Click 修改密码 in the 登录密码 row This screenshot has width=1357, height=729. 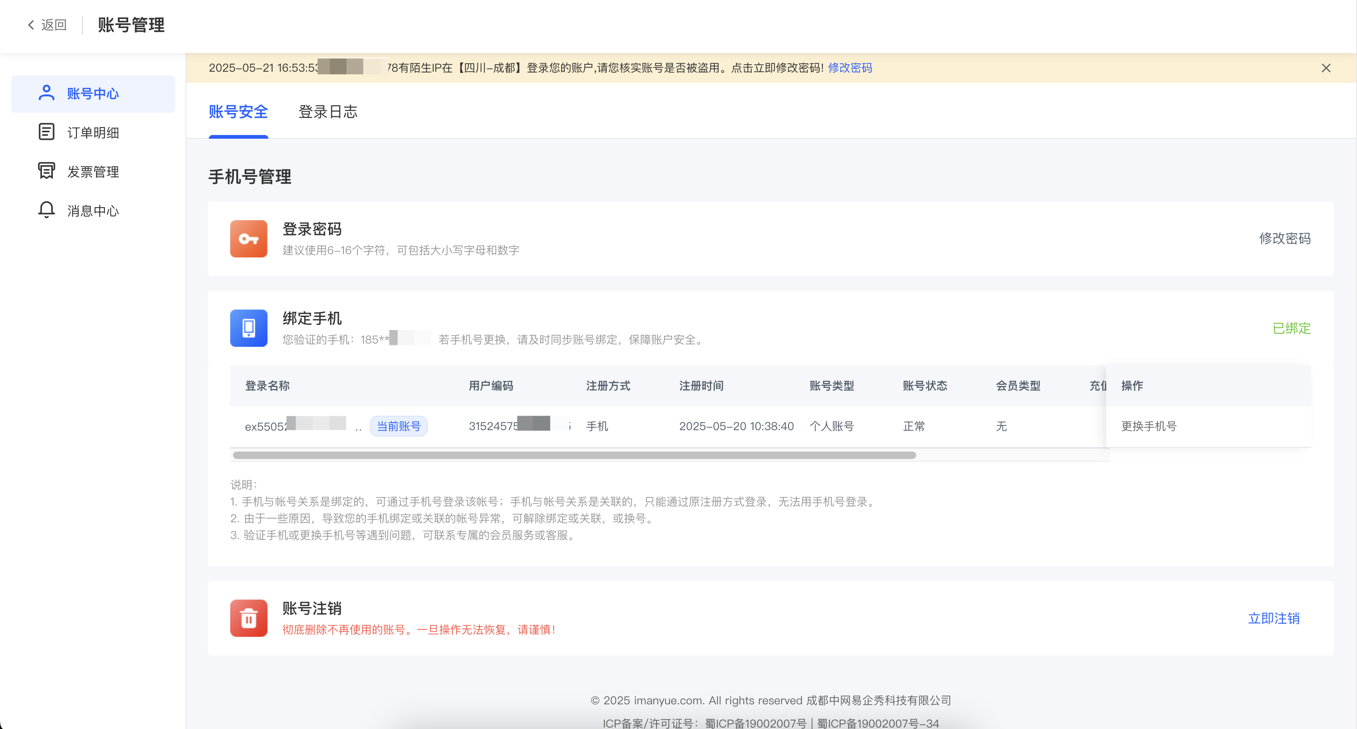[x=1284, y=238]
